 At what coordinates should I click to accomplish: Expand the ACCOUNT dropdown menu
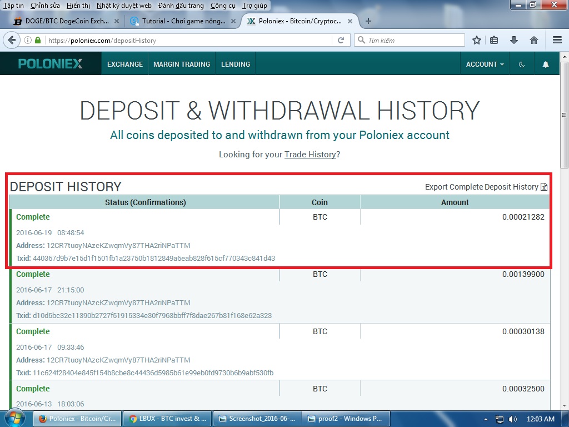click(x=485, y=64)
